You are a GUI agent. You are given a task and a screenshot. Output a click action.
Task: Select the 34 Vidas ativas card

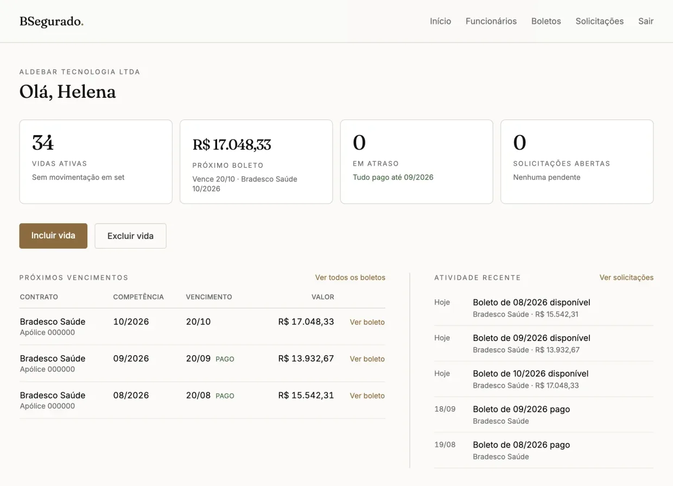96,162
